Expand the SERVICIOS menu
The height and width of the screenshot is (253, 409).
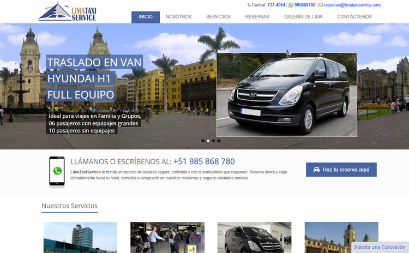click(x=218, y=17)
